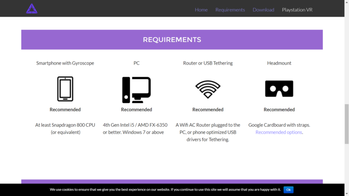Click 'Recommended' label under headmount icon
This screenshot has height=196, width=349.
pyautogui.click(x=279, y=110)
